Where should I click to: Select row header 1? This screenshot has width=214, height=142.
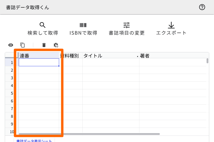(x=12, y=62)
